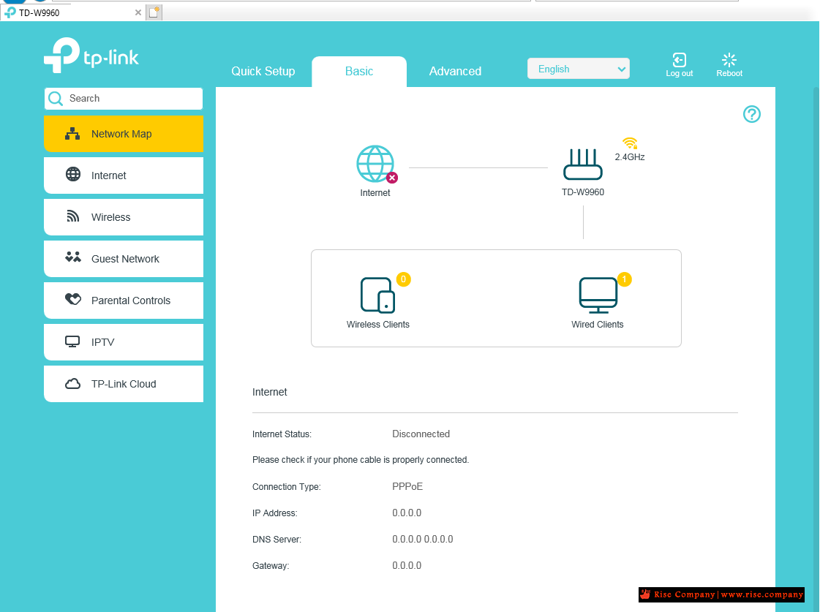
Task: Click the Gateway label
Action: pos(271,566)
